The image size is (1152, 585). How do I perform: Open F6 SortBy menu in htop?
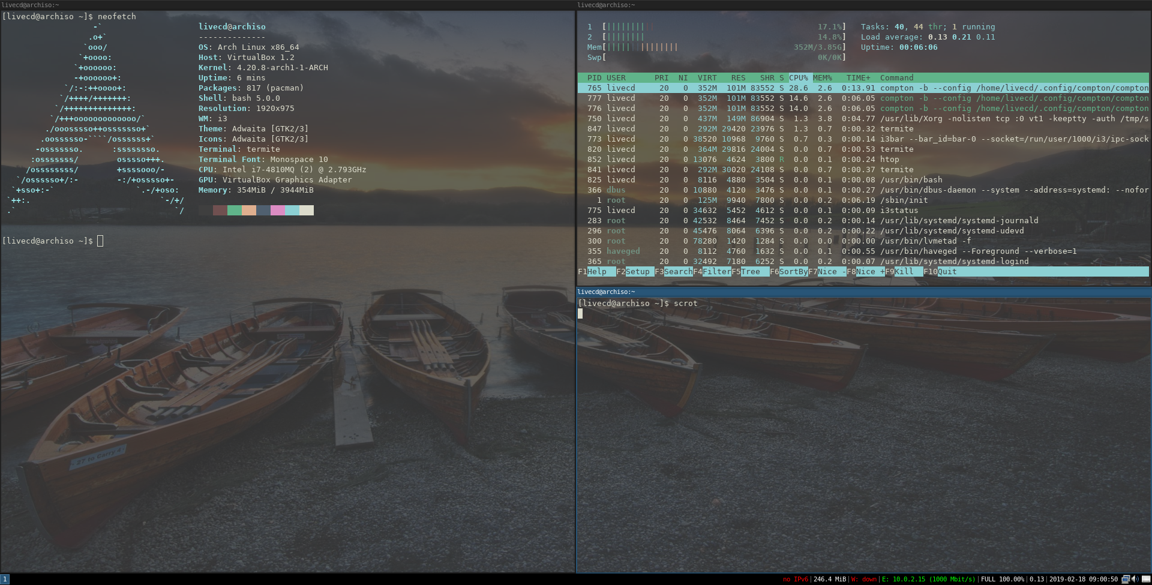(x=789, y=272)
